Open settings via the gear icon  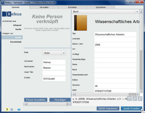[x=12, y=110]
